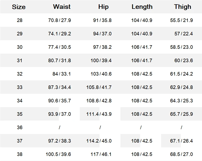Select the size 32 row label
Screen dimensions: 202x161
[20, 74]
